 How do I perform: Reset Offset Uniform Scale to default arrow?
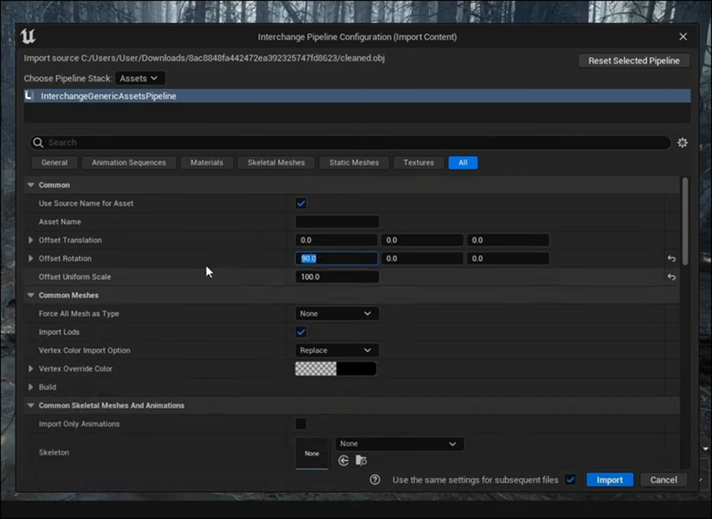point(671,277)
